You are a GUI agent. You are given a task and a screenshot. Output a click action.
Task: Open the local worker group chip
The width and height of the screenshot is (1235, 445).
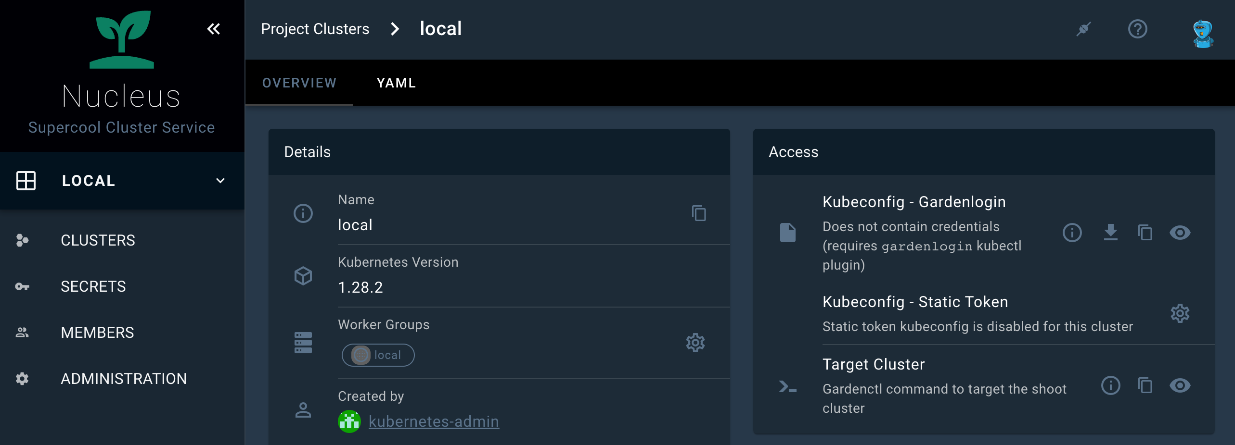[x=378, y=355]
